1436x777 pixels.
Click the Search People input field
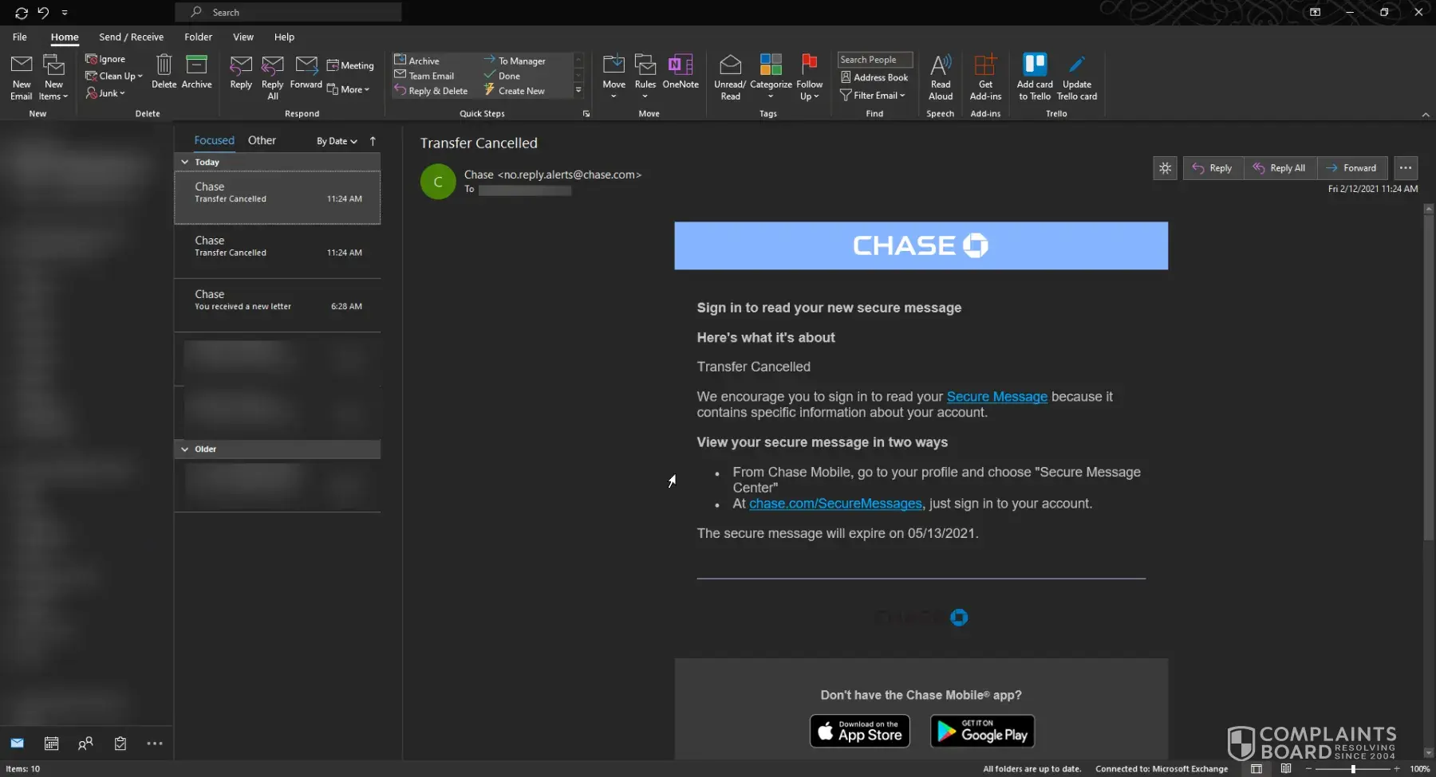pos(874,60)
